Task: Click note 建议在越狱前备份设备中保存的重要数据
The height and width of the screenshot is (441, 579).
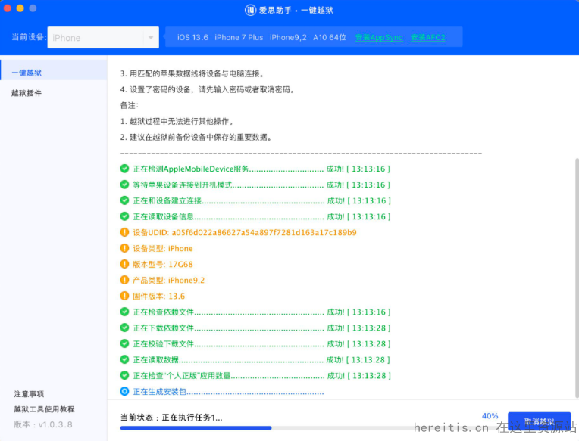Action: pos(197,138)
